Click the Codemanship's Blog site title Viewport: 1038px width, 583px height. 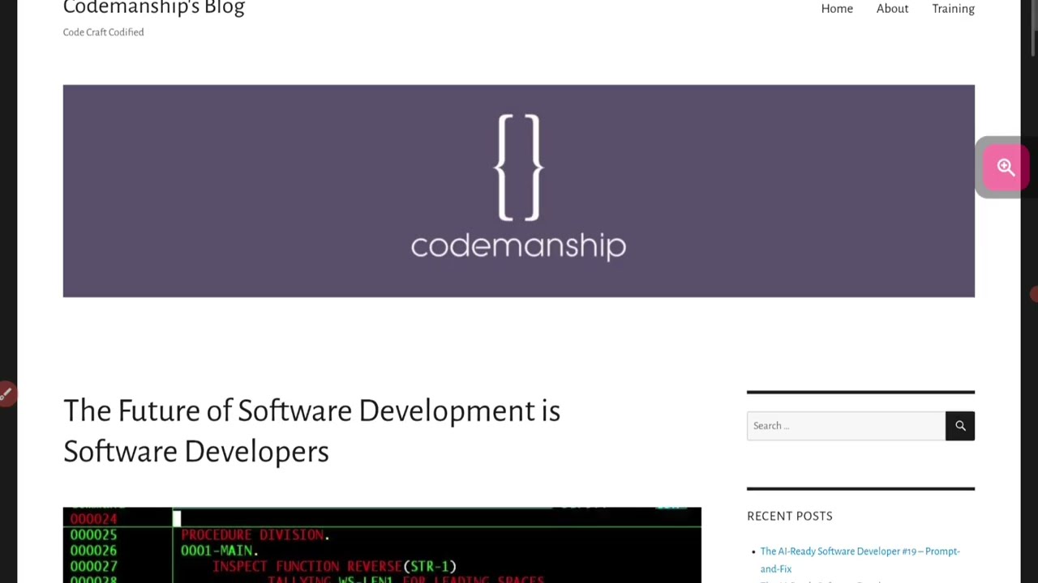point(154,8)
